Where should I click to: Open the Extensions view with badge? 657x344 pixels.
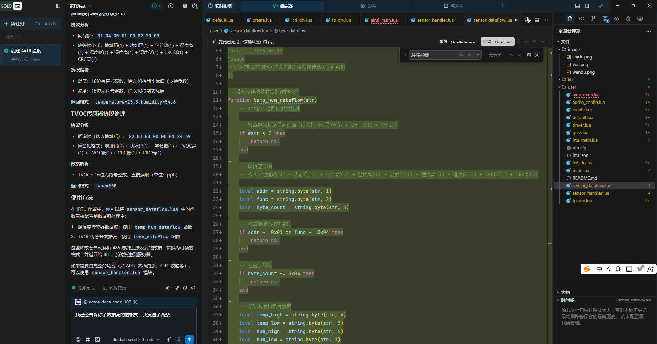click(x=605, y=19)
